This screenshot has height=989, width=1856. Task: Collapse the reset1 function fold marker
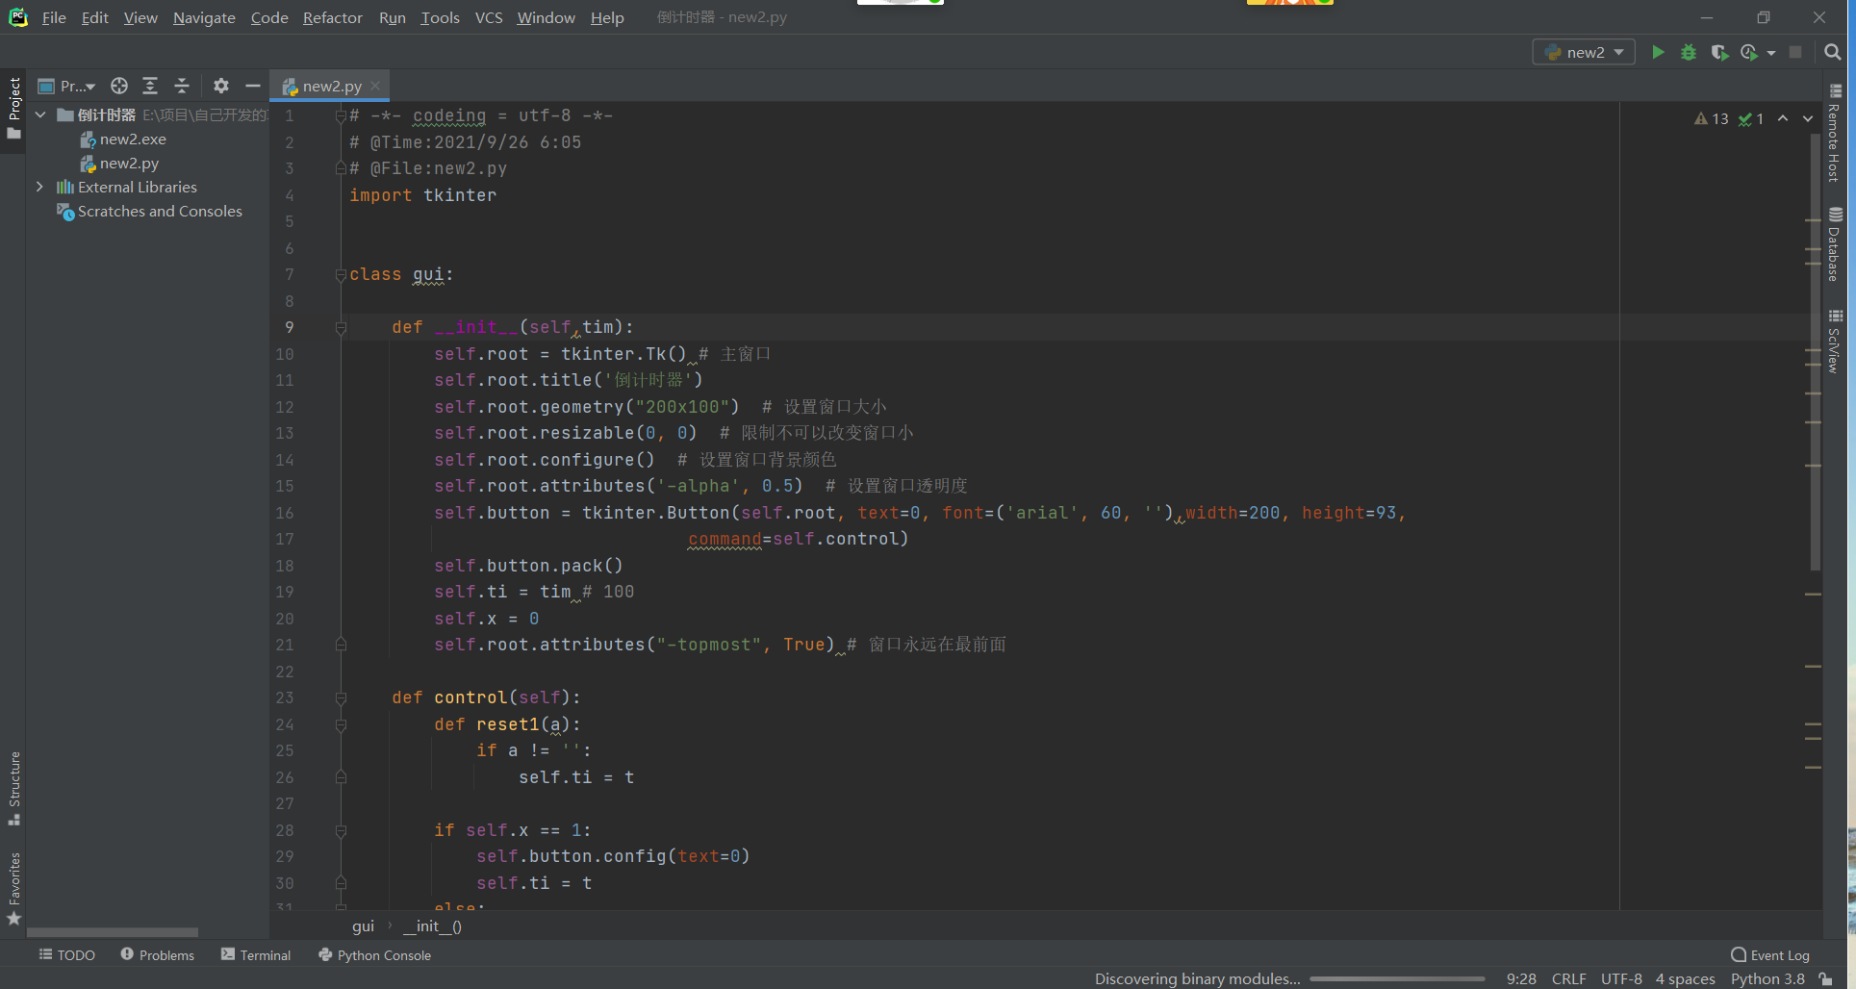coord(340,724)
